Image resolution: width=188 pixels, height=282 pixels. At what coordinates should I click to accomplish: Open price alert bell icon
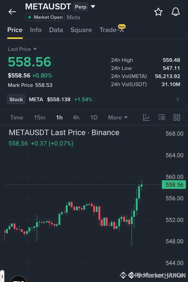click(175, 12)
